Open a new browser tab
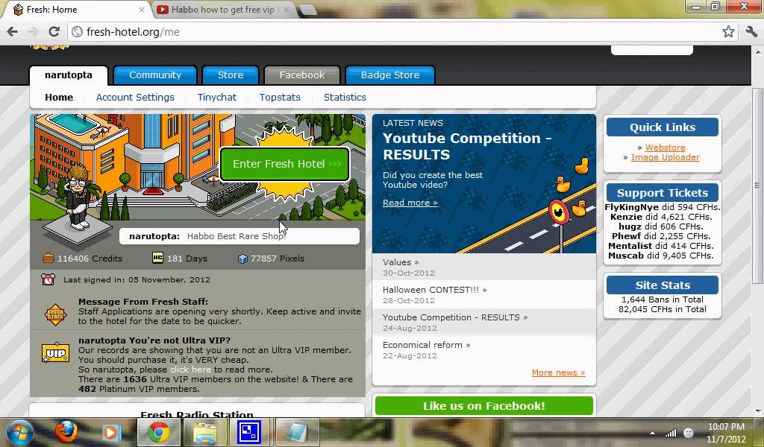This screenshot has height=447, width=764. [307, 9]
